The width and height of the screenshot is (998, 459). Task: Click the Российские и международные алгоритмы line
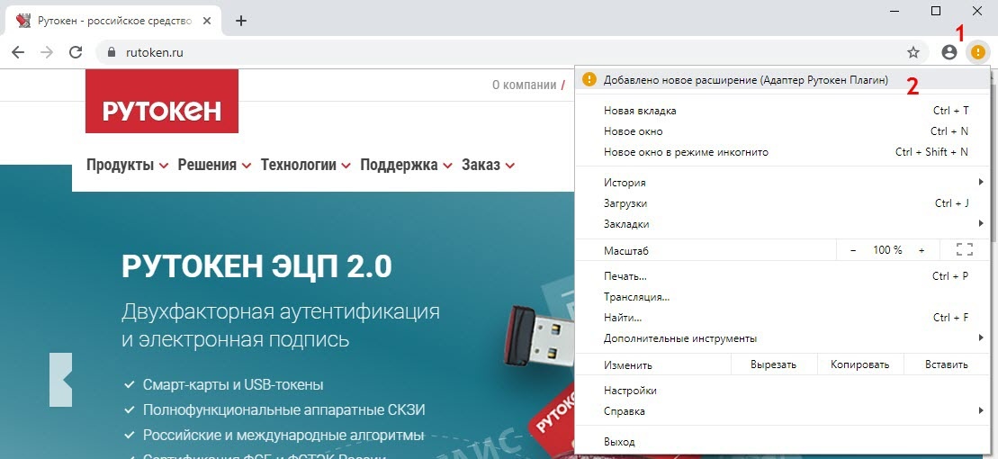[283, 436]
